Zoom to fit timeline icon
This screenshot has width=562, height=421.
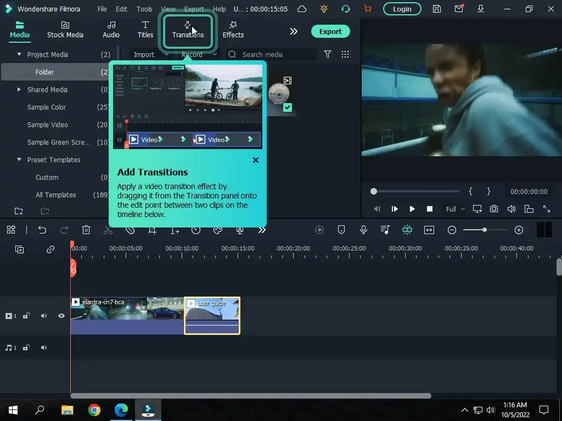pos(429,230)
